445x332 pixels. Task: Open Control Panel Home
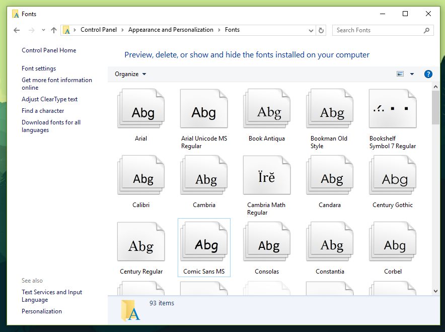coord(49,50)
